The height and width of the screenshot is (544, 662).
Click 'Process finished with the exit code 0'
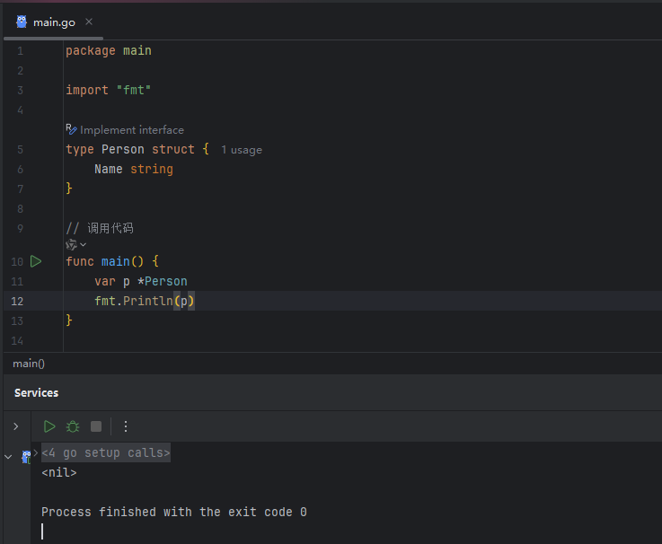pos(174,512)
